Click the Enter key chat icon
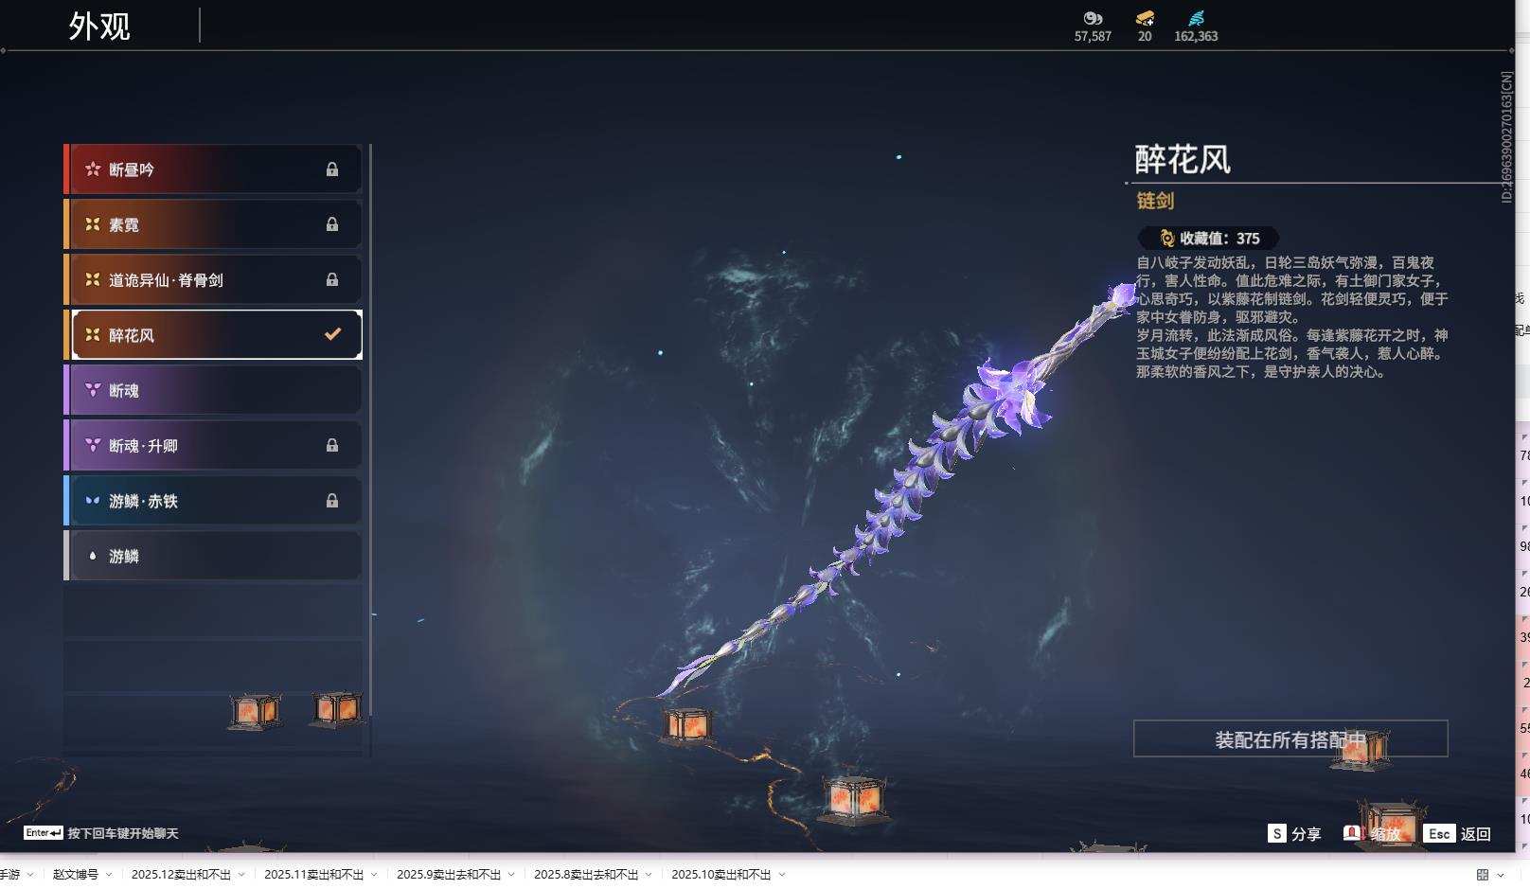The height and width of the screenshot is (889, 1530). point(44,833)
